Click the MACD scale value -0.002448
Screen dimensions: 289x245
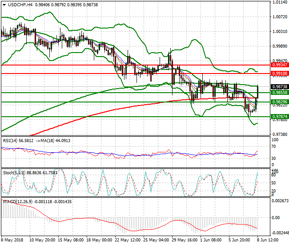pos(280,233)
